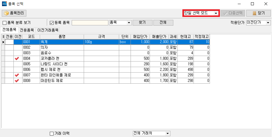Click the 다중선택 checkmark icon button
This screenshot has width=272, height=137.
232,13
